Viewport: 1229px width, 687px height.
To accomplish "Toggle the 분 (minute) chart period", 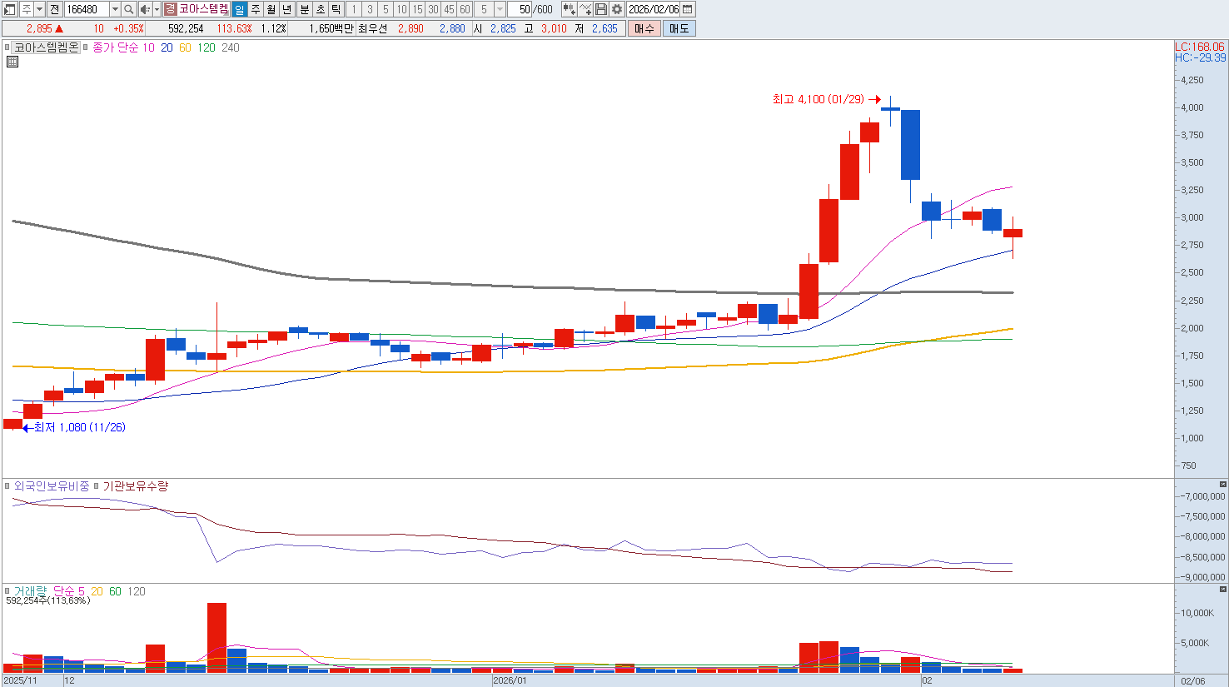I will pyautogui.click(x=304, y=9).
